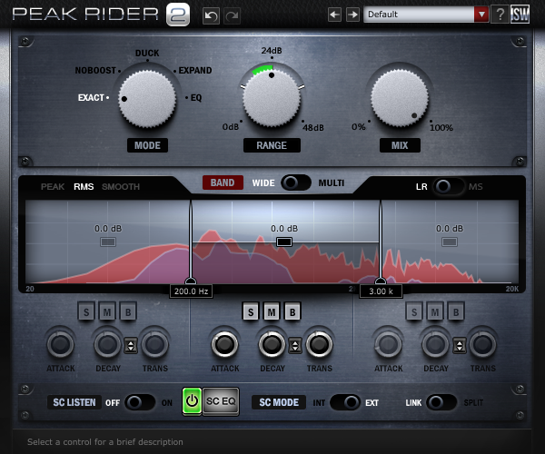545x454 pixels.
Task: Select RMS detection mode
Action: point(84,187)
